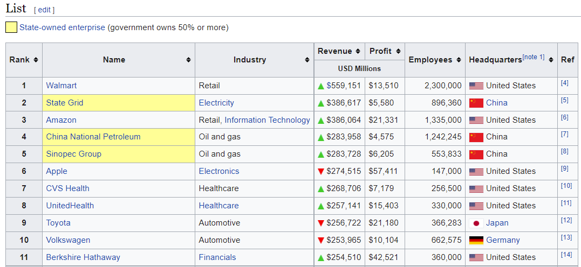
Task: Sort by Name using the header arrows
Action: [189, 60]
